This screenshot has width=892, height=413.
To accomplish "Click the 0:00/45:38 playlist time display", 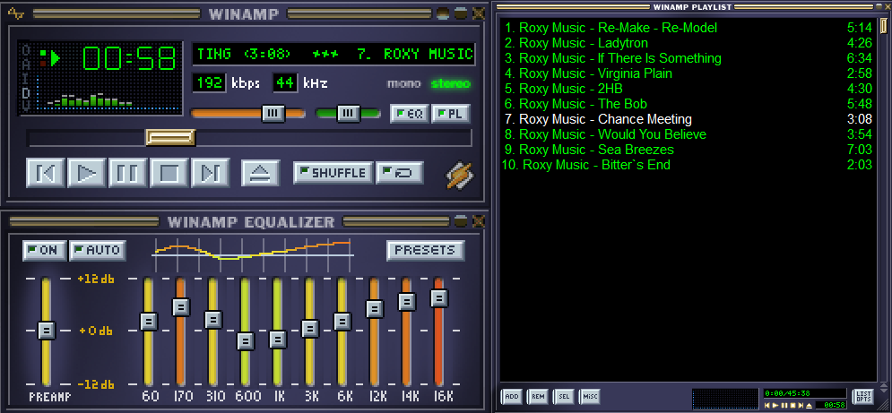I will [x=804, y=393].
